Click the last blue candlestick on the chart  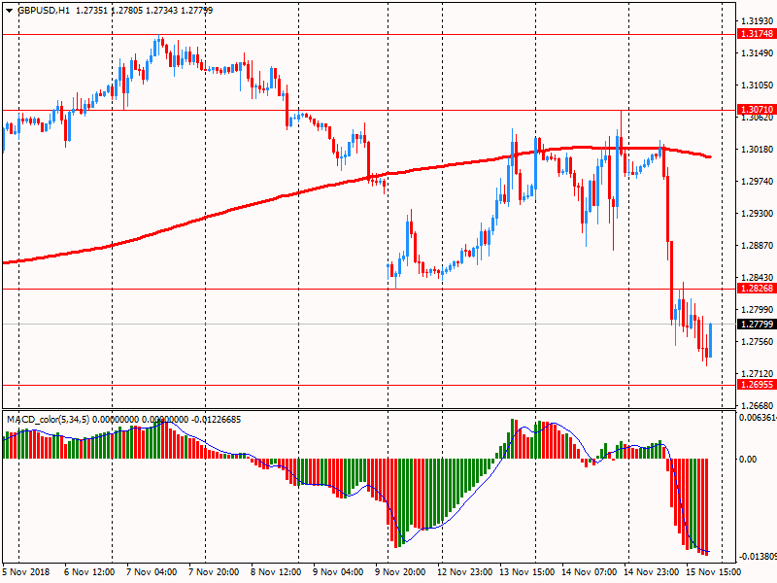tap(711, 340)
